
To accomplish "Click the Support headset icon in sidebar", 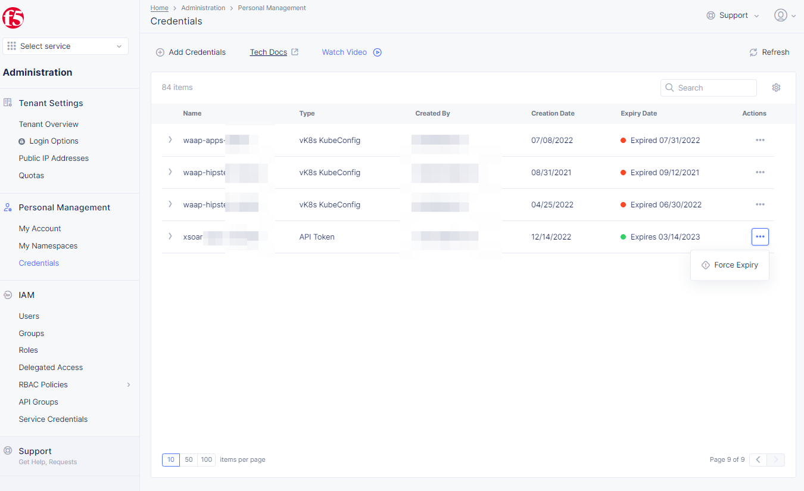I will (7, 450).
